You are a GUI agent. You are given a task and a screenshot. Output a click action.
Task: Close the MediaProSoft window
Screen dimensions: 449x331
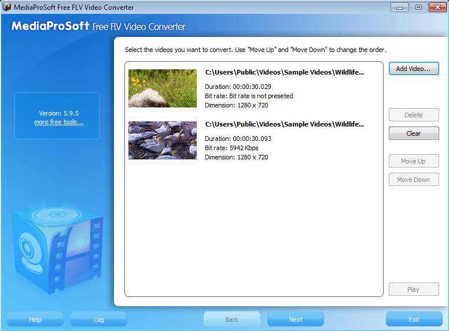(437, 8)
